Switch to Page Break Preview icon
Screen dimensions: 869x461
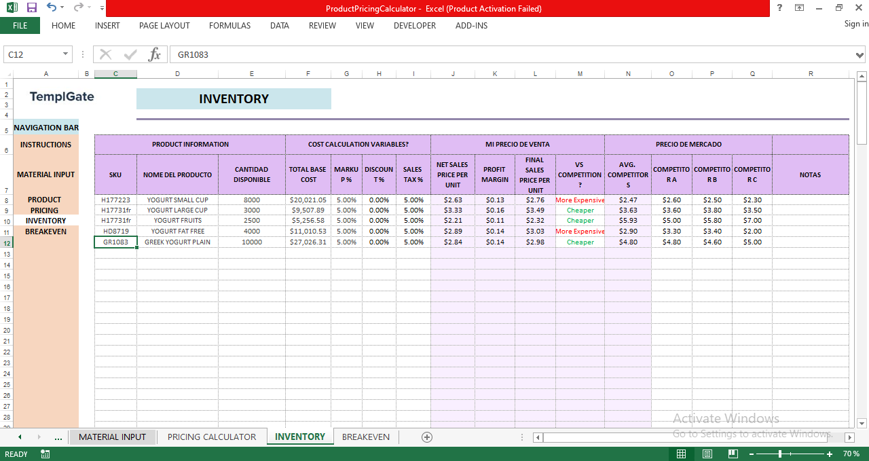[733, 454]
